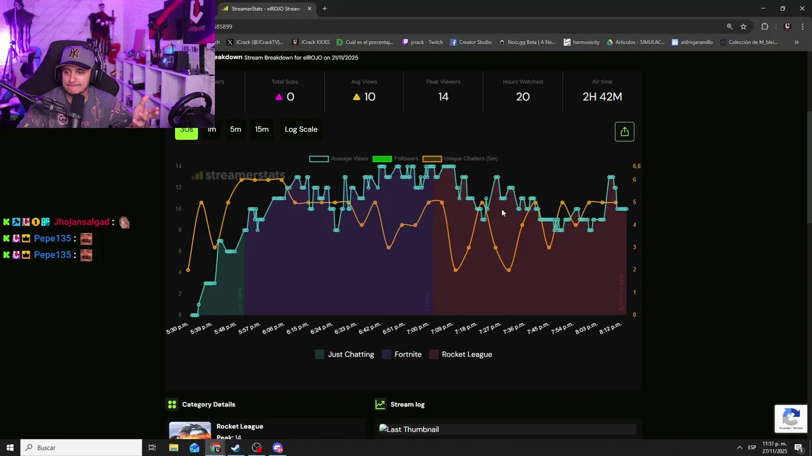Screen dimensions: 812x456
Task: Click the Stream log trend icon
Action: 380,404
